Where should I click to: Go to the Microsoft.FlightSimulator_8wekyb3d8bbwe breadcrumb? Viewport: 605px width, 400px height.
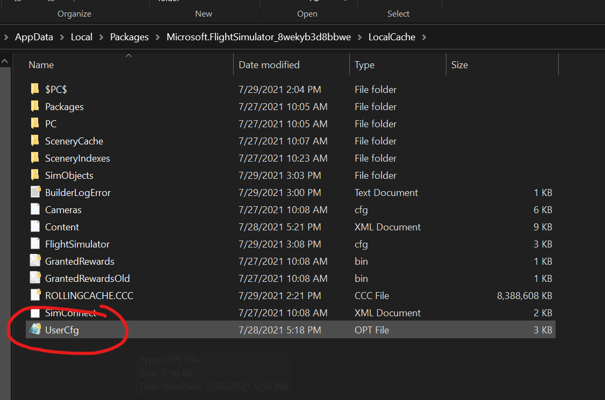click(x=258, y=37)
